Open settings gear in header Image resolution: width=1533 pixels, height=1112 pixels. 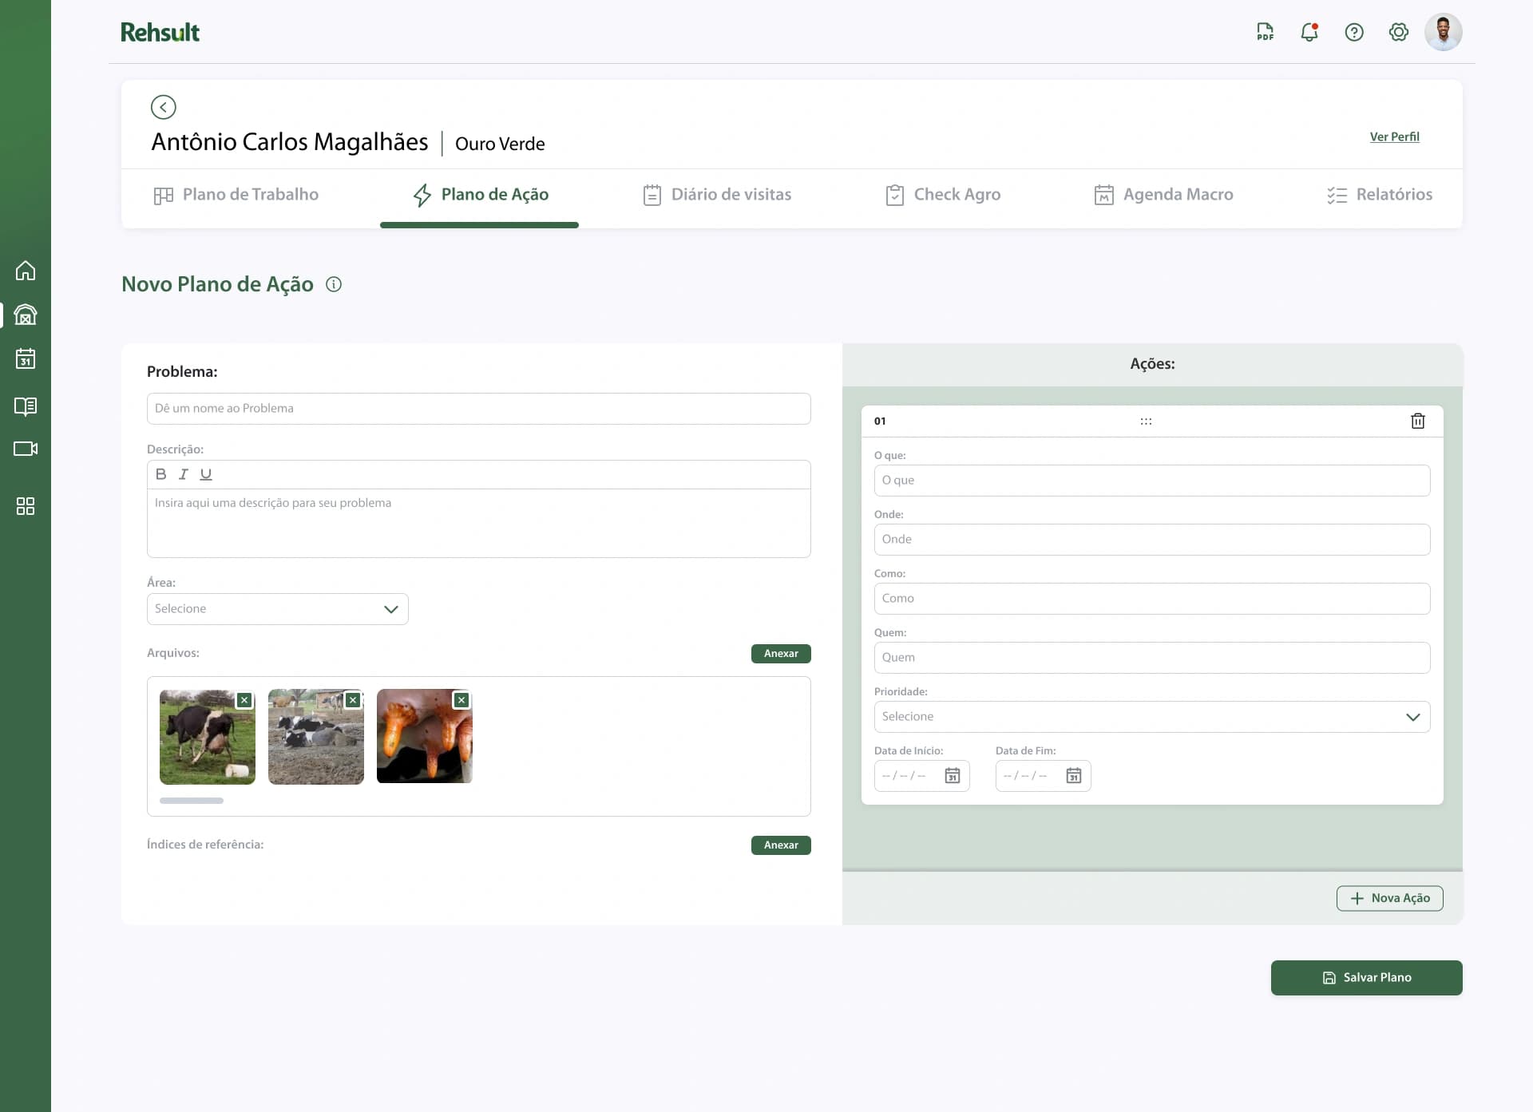pos(1398,32)
